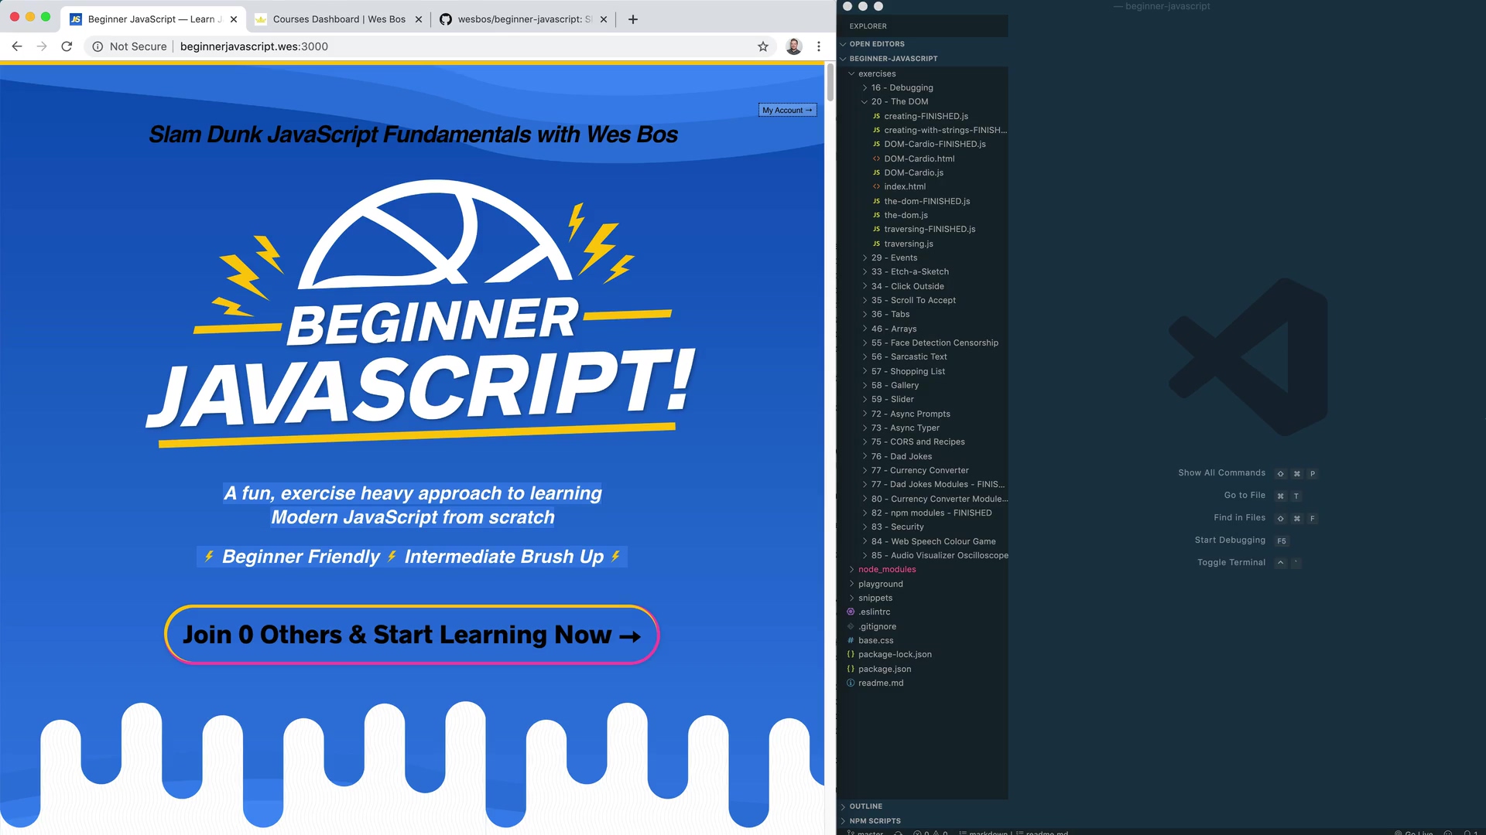The width and height of the screenshot is (1486, 835).
Task: Click the My Account button
Action: click(x=787, y=110)
